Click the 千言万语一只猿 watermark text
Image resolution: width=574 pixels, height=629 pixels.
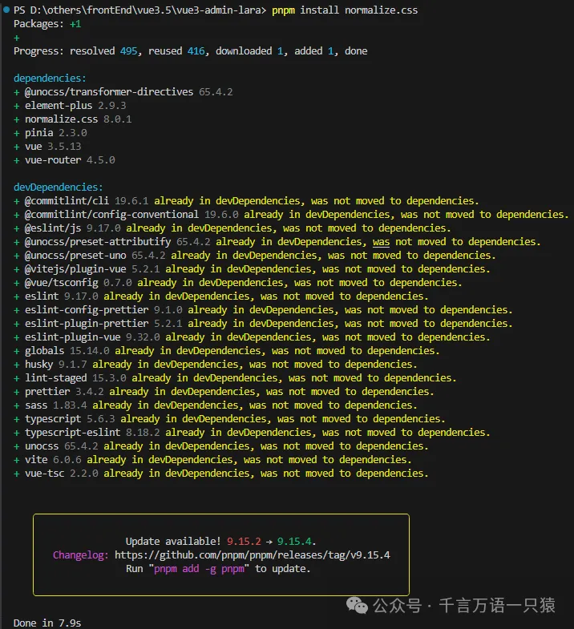499,606
